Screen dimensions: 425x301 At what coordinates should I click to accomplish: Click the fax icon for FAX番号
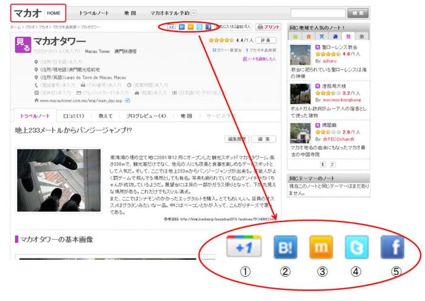coord(83,85)
